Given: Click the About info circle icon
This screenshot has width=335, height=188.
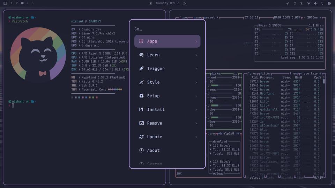Looking at the screenshot, I should click(x=141, y=150).
